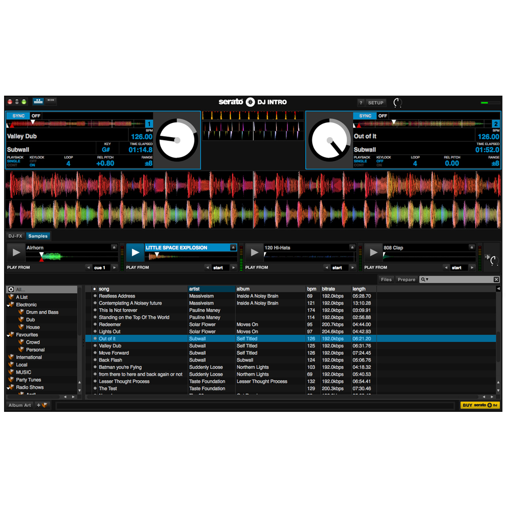506x506 pixels.
Task: Sort by the artist column header
Action: point(212,289)
